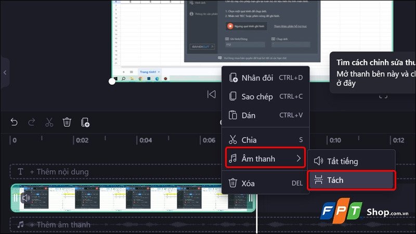Viewport: 416px width, 234px height.
Task: Expand Âm thanh submenu arrow
Action: [x=298, y=159]
